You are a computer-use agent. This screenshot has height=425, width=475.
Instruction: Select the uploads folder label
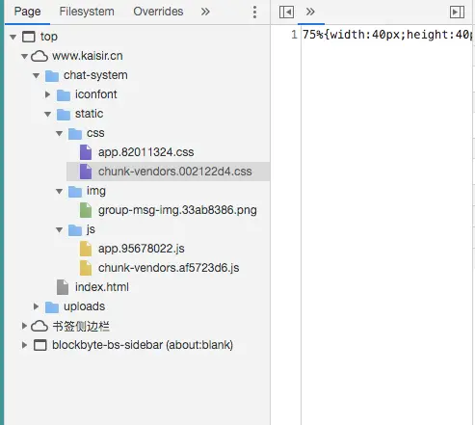(84, 306)
